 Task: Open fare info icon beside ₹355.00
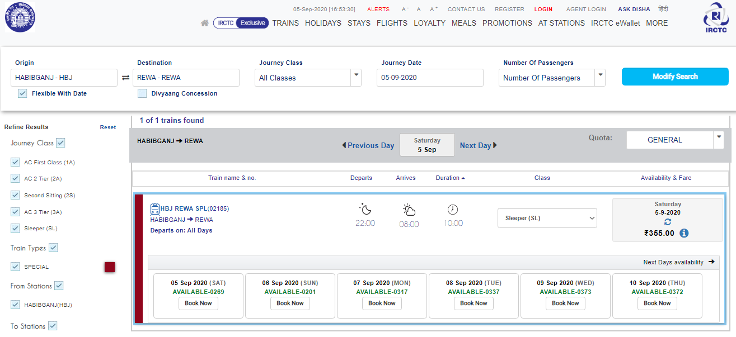tap(684, 234)
